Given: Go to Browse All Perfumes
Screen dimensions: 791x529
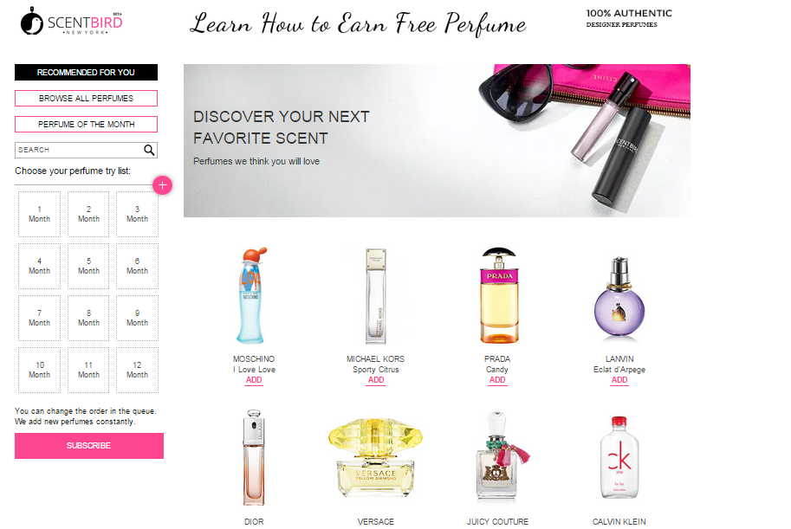Looking at the screenshot, I should click(x=87, y=99).
